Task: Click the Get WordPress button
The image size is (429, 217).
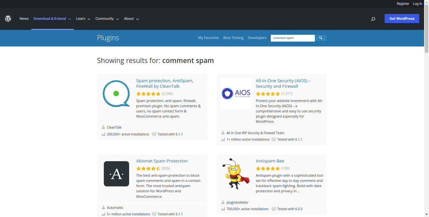Action: (x=402, y=19)
